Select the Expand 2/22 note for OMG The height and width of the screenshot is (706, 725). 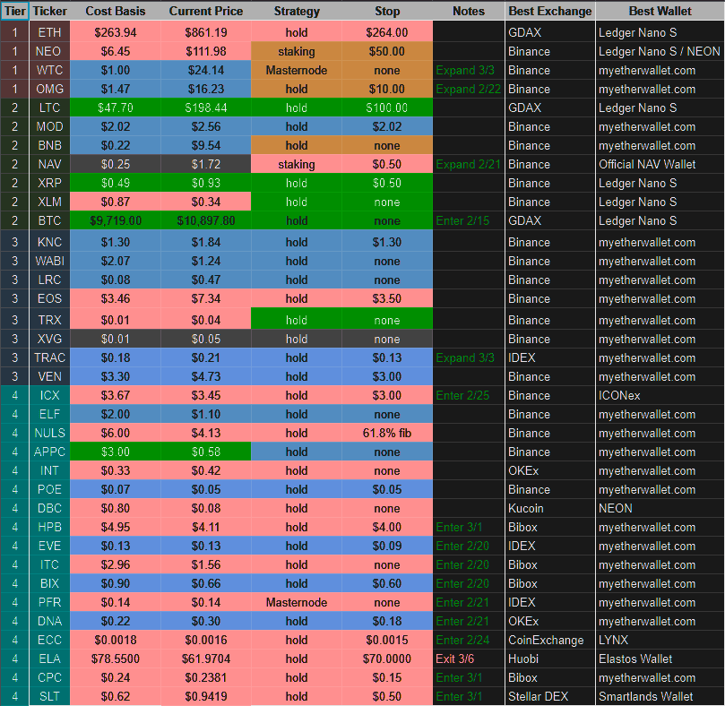tap(469, 90)
